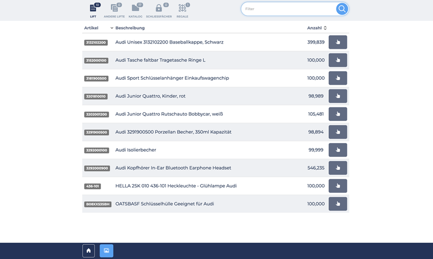Viewport: 433px width, 259px height.
Task: Open the Regale shelf icon
Action: click(182, 10)
